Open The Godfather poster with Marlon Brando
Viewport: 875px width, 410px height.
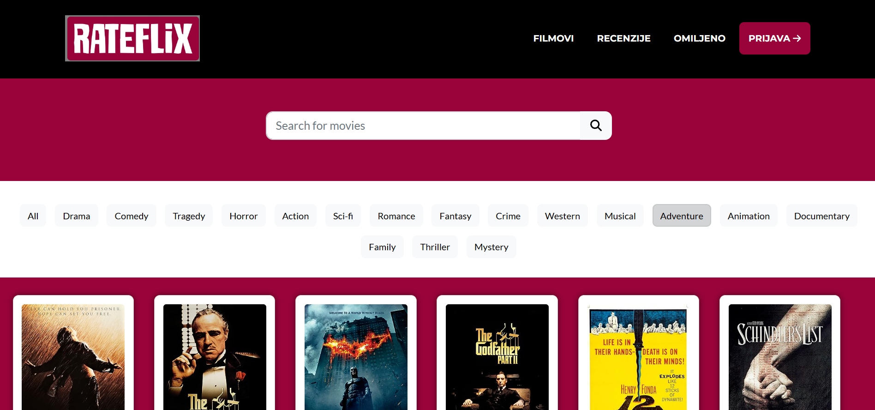pos(215,357)
